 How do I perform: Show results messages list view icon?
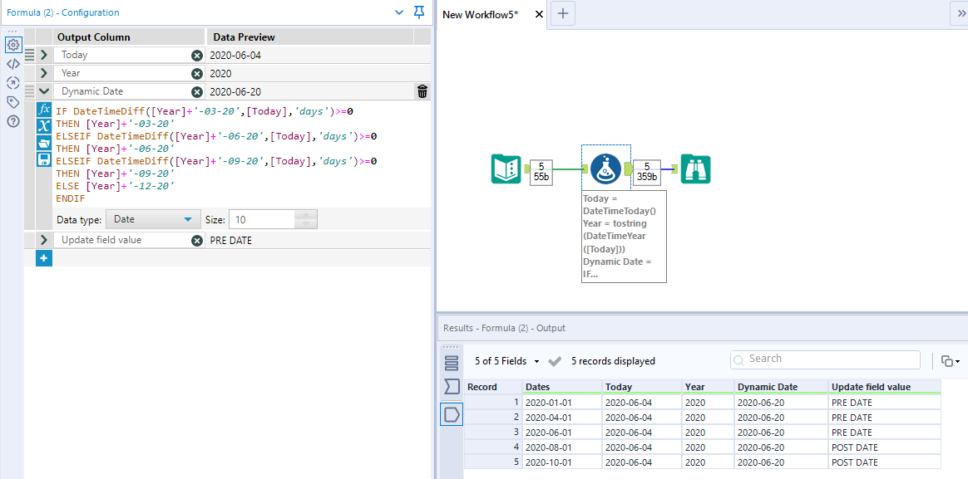(452, 363)
